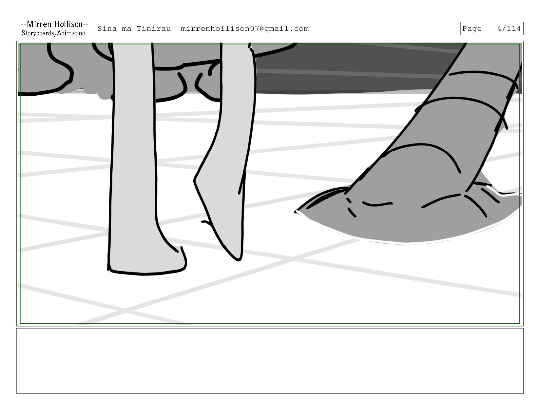Click the Mirren Hollison name header
This screenshot has height=418, width=540.
(54, 24)
